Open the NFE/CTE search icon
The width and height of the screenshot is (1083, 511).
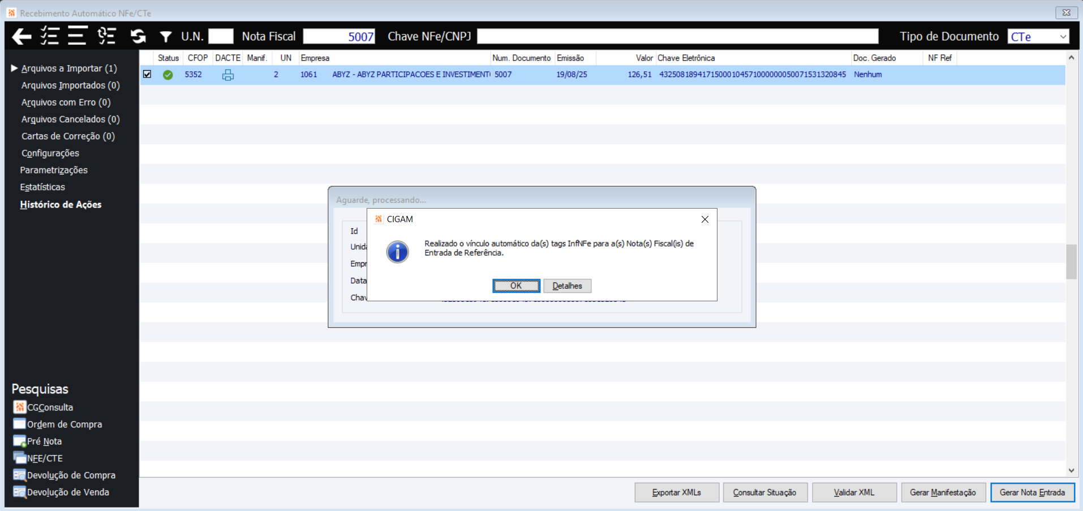(20, 458)
